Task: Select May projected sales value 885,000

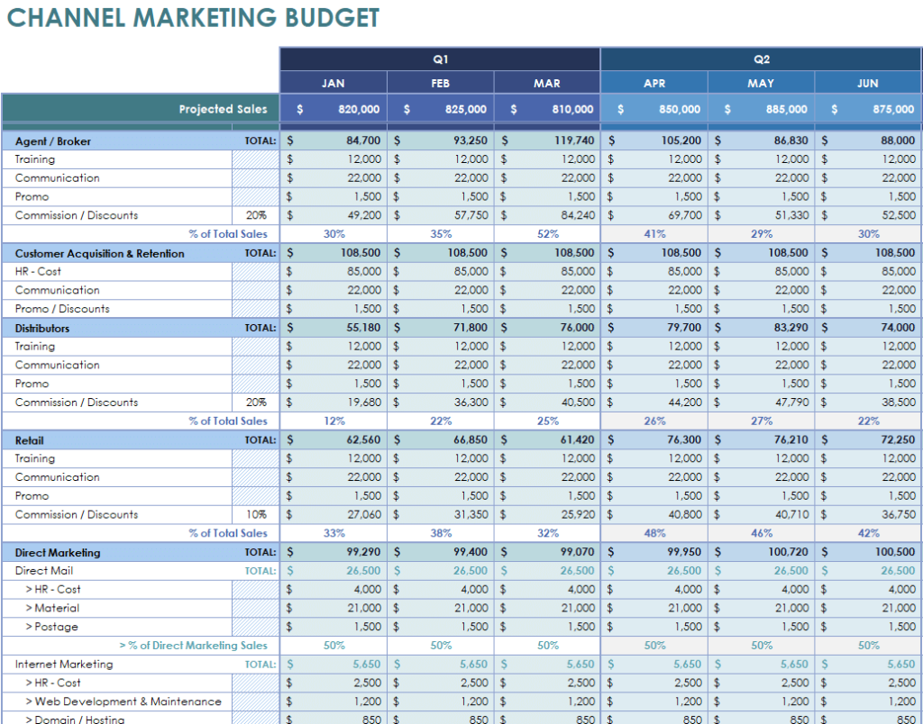Action: tap(761, 109)
